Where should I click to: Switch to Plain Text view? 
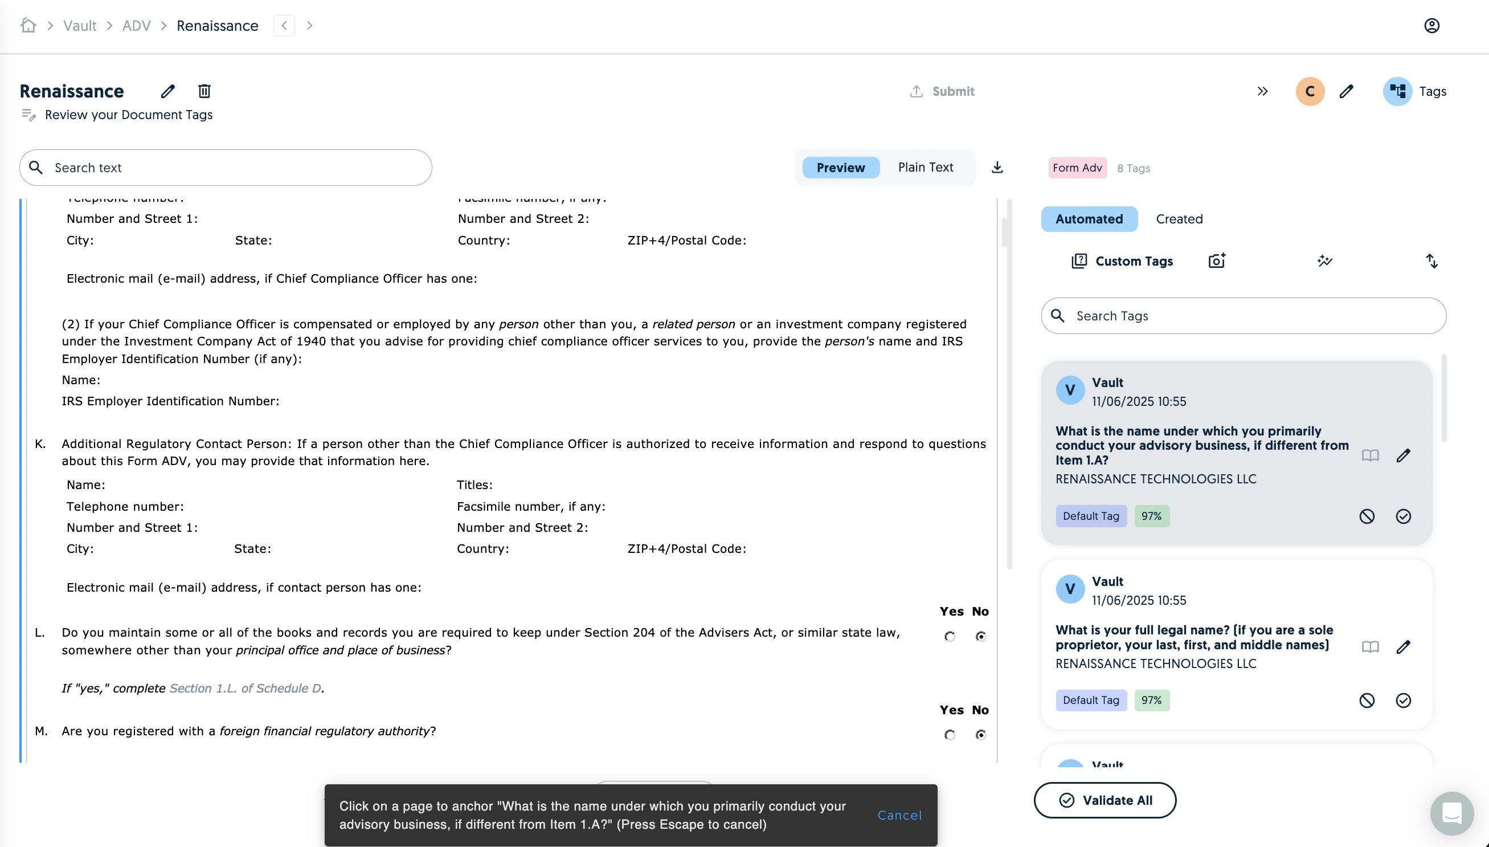click(x=925, y=168)
